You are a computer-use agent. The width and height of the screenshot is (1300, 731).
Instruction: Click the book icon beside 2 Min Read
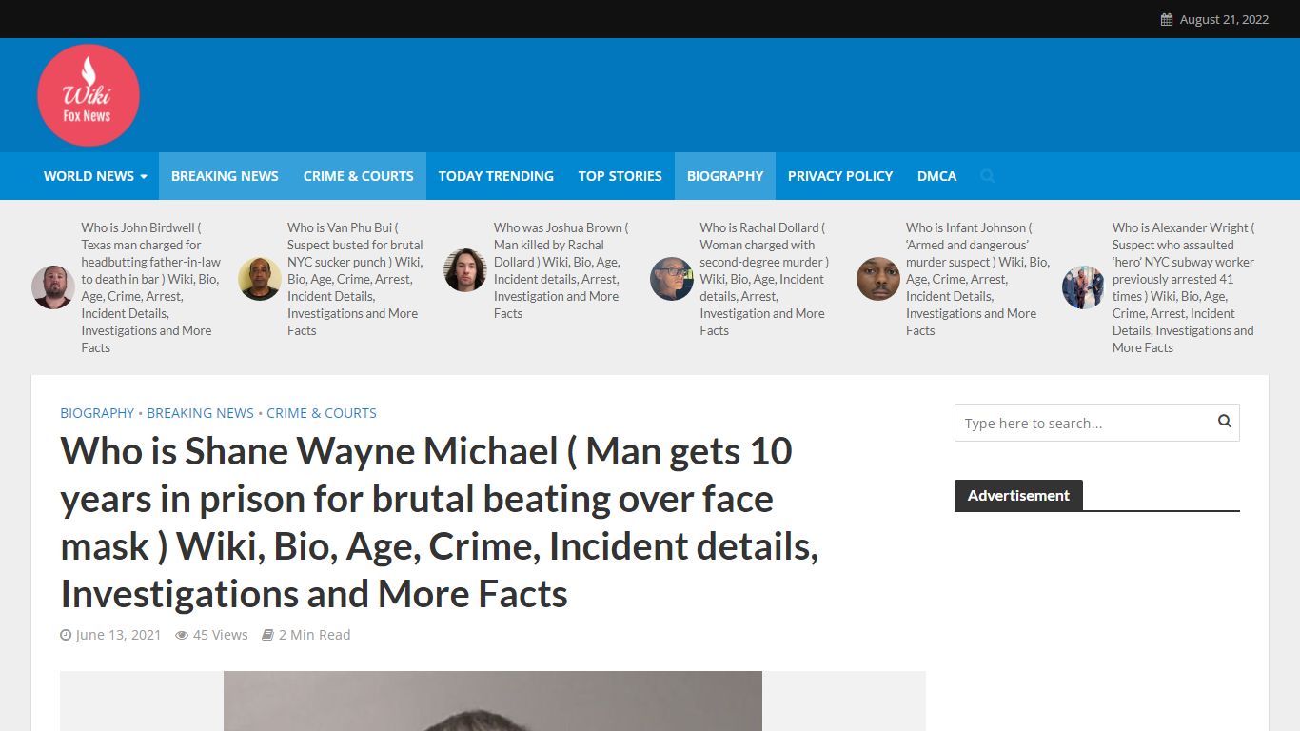pyautogui.click(x=268, y=635)
